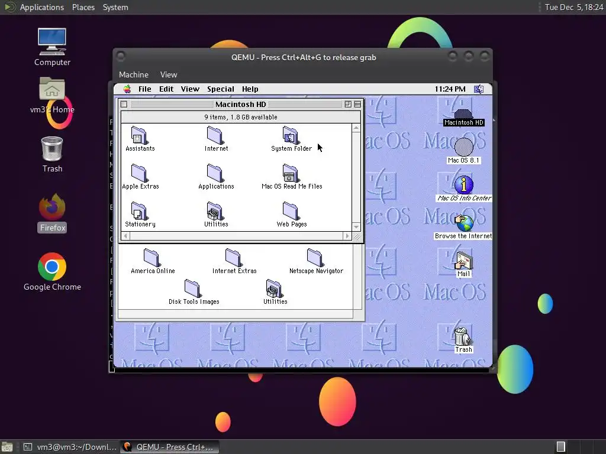Click the horizontal scrollbar left arrow
Screen dimensions: 606x454
[125, 236]
